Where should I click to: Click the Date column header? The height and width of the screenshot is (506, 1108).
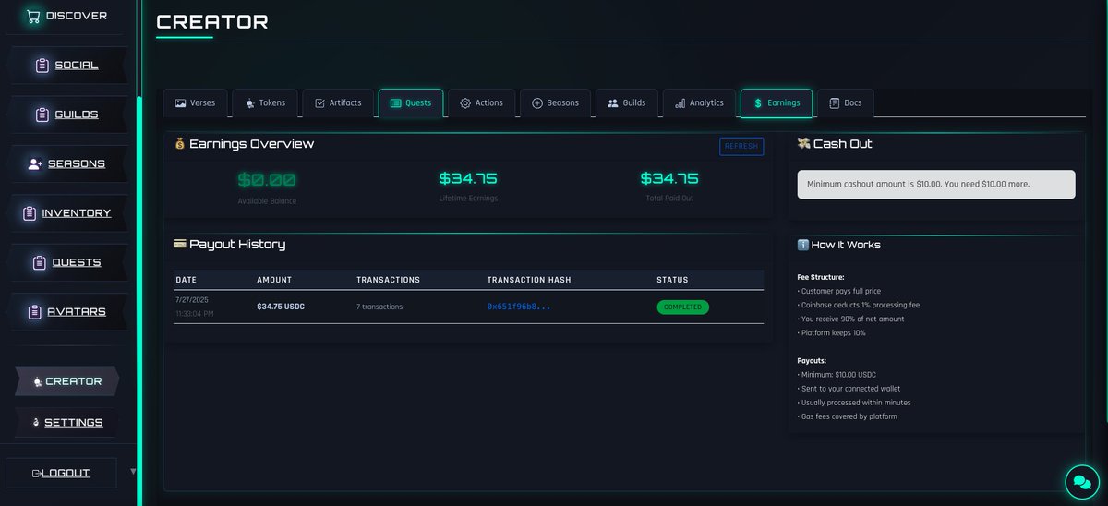click(186, 280)
